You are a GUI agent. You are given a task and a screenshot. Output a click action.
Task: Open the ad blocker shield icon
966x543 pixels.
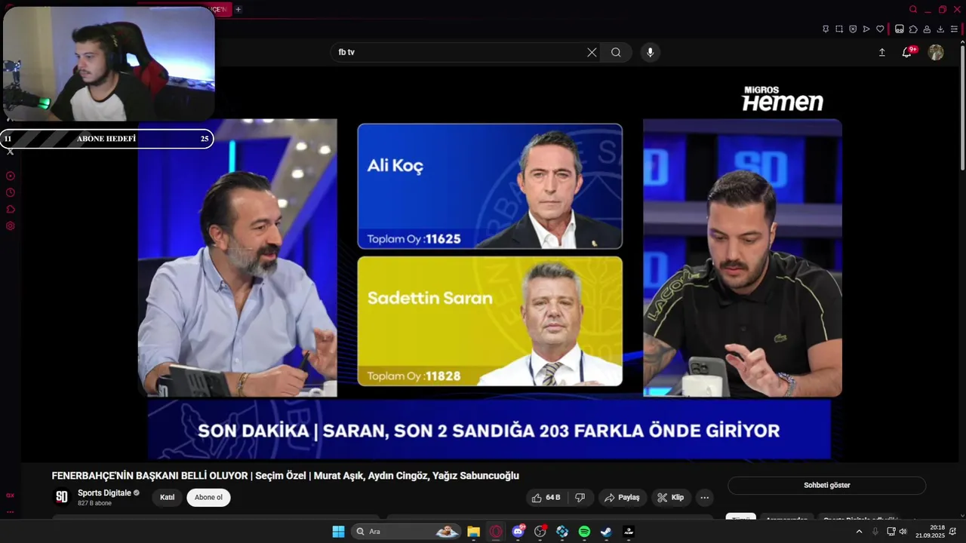tap(853, 29)
